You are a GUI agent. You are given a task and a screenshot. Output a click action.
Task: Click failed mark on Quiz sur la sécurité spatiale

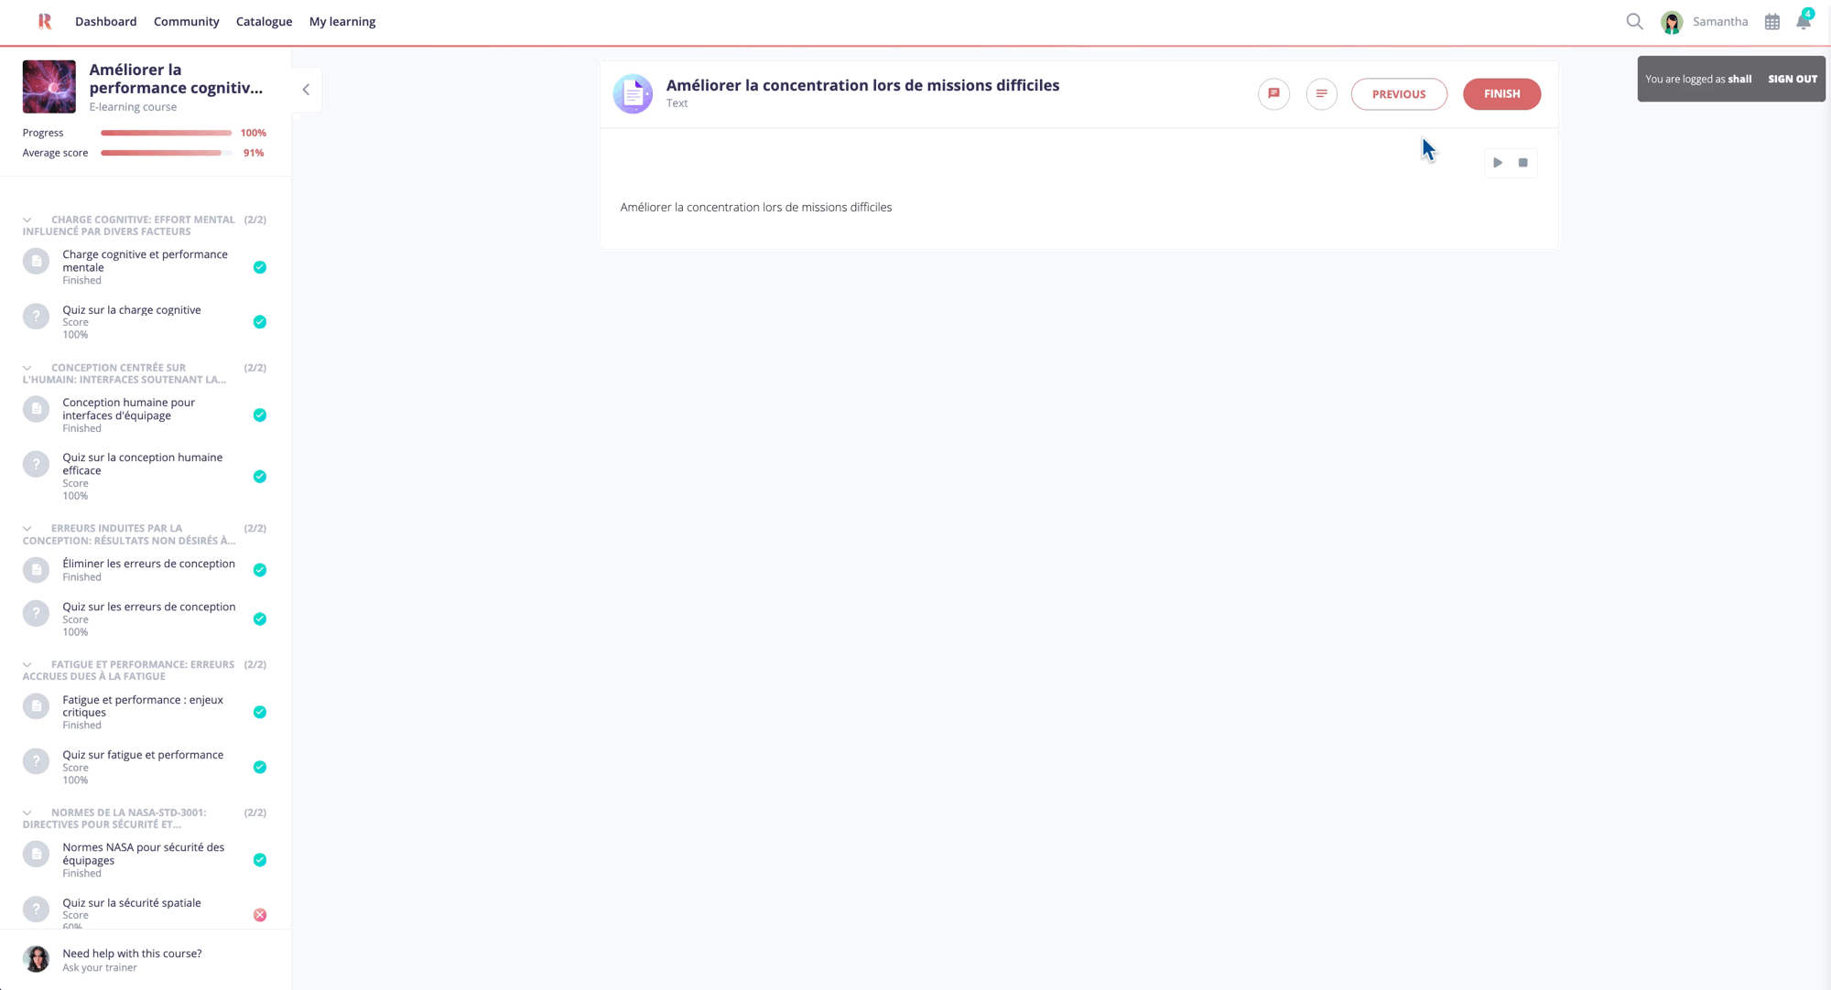coord(260,915)
